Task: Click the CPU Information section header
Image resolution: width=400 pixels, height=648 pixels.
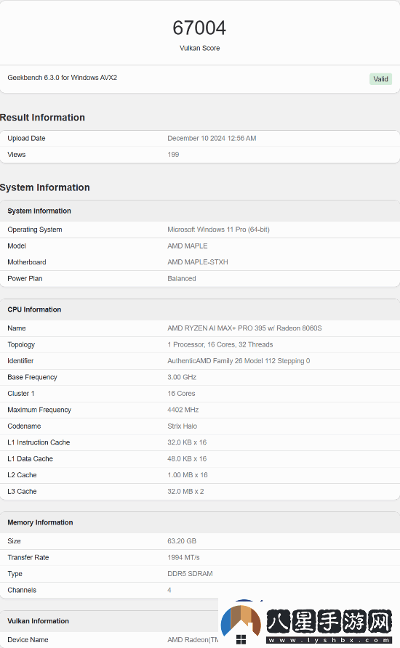Action: 34,309
